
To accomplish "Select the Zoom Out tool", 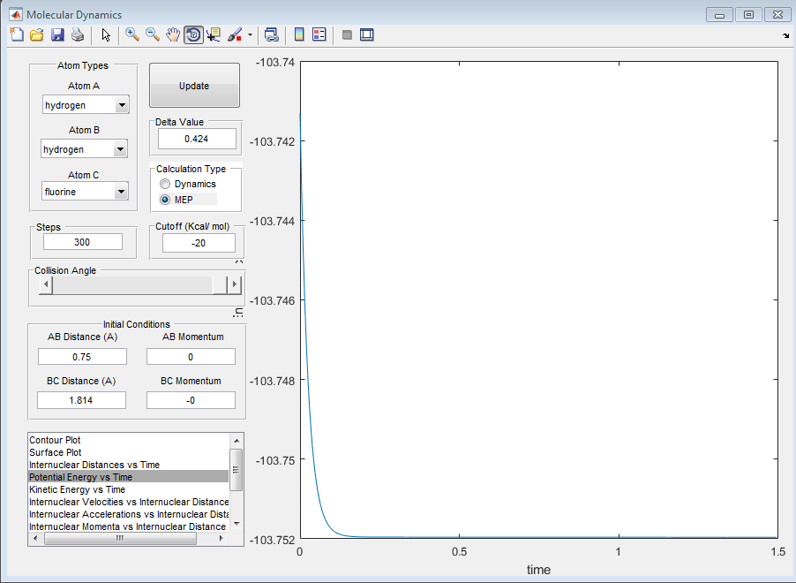I will point(153,34).
